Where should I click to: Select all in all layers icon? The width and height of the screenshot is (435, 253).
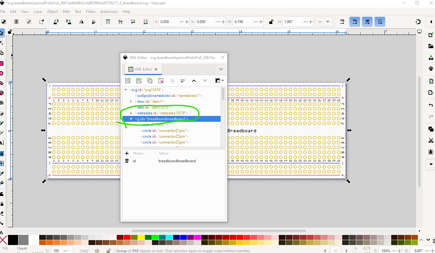click(x=16, y=22)
